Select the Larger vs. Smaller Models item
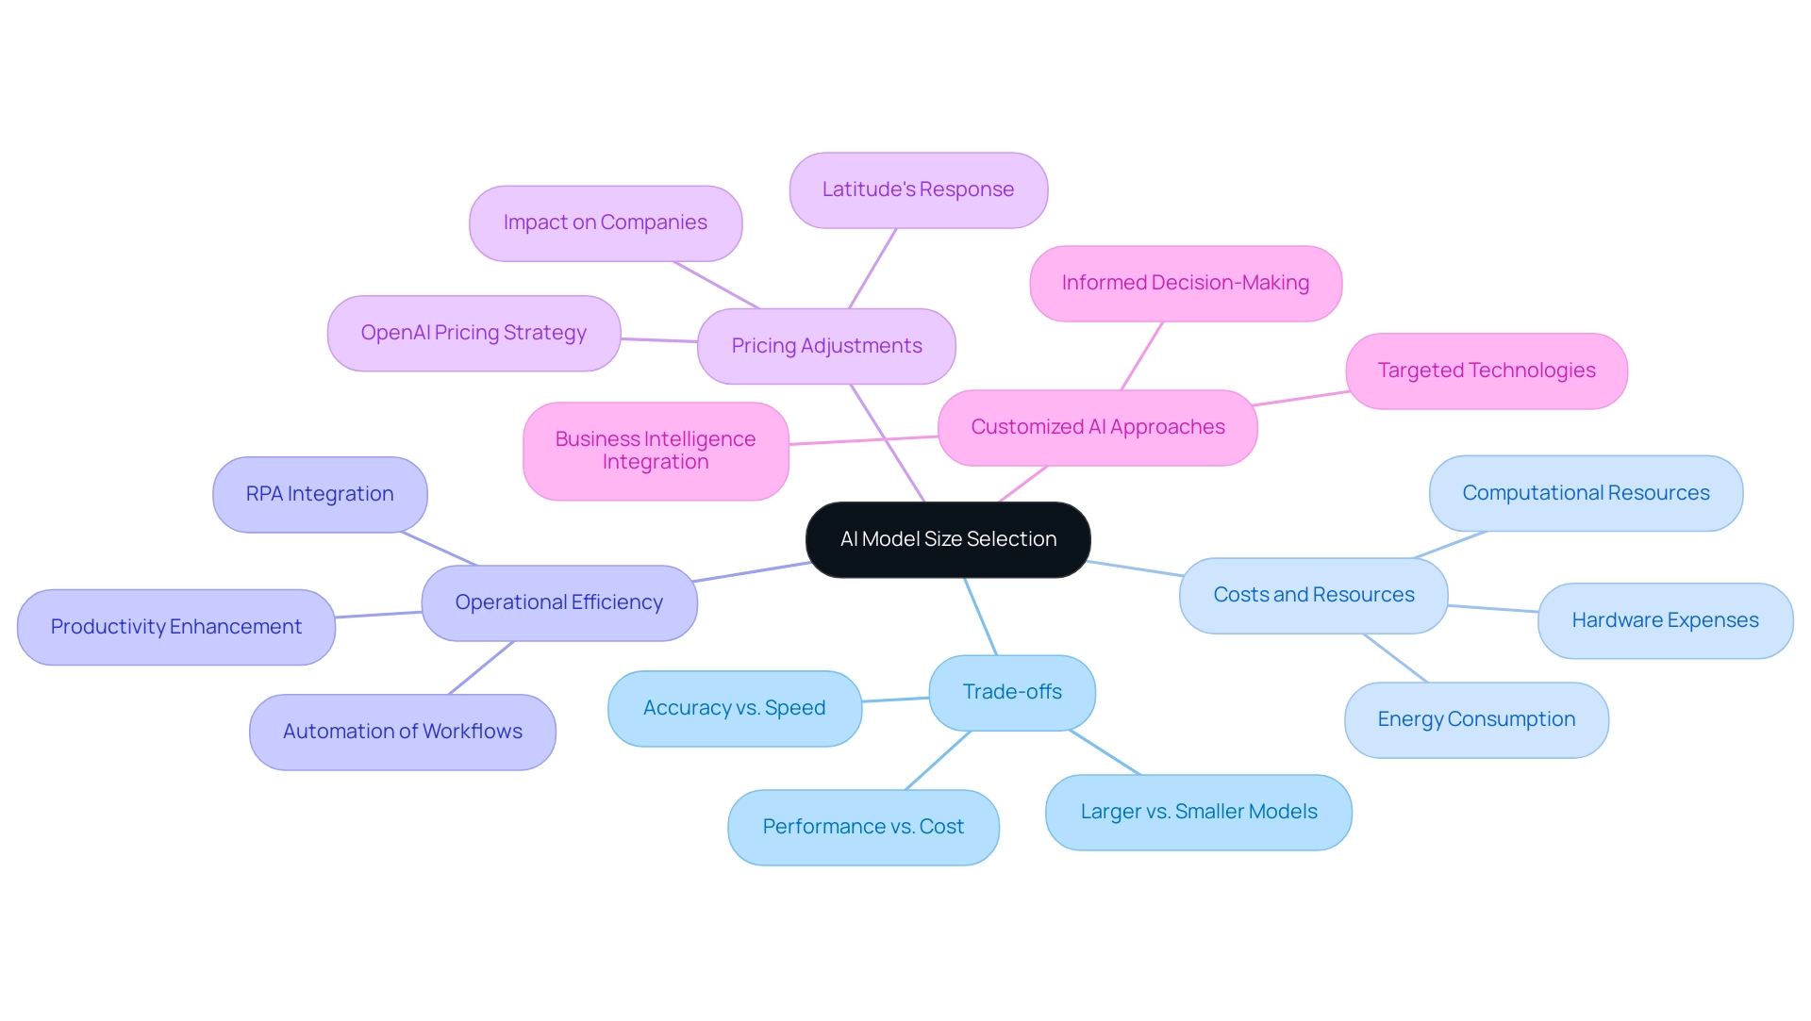Image resolution: width=1811 pixels, height=1021 pixels. tap(1195, 812)
